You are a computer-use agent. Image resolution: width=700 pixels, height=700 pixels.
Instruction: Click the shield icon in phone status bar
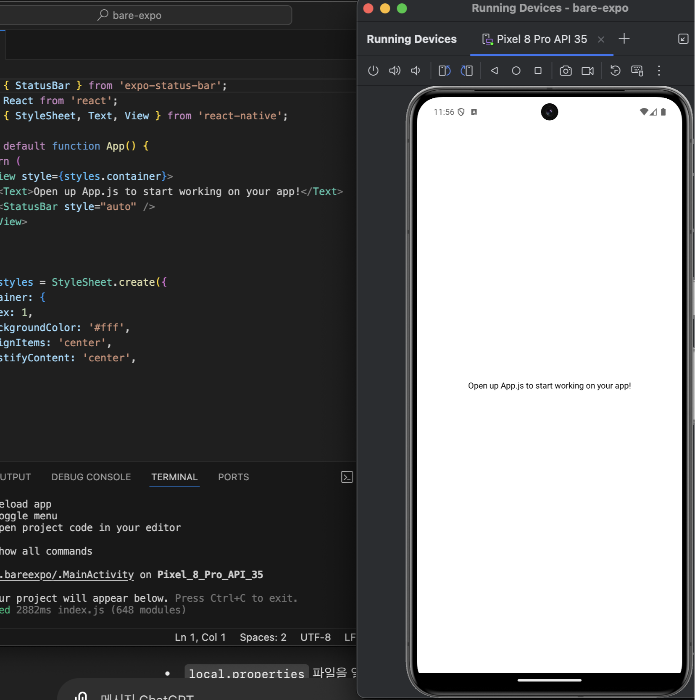(x=461, y=112)
